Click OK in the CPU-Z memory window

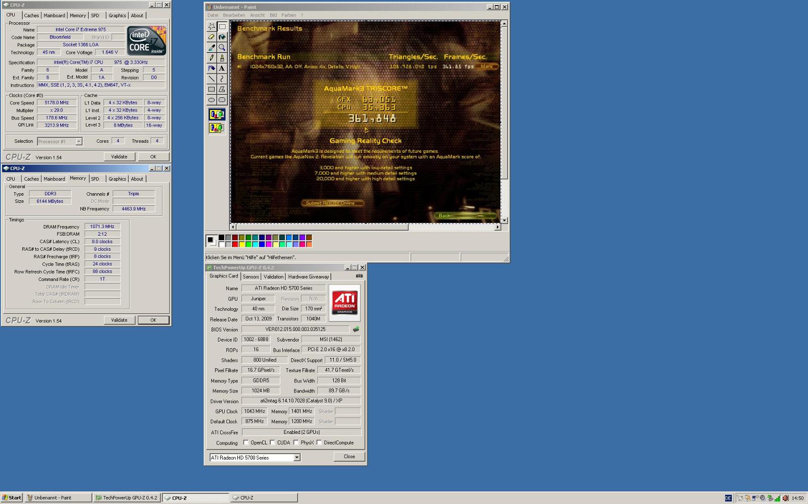153,320
